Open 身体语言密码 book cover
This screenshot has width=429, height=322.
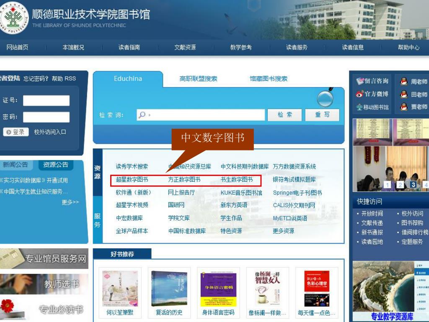pyautogui.click(x=218, y=288)
